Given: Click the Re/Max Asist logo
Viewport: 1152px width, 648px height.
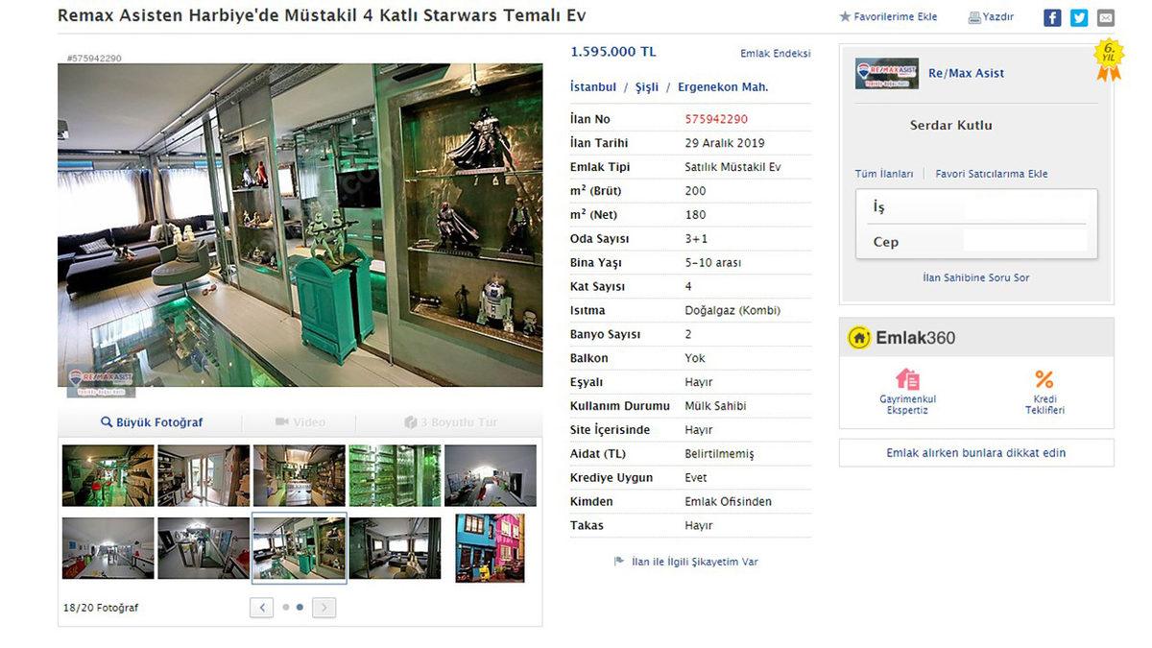Looking at the screenshot, I should (886, 73).
